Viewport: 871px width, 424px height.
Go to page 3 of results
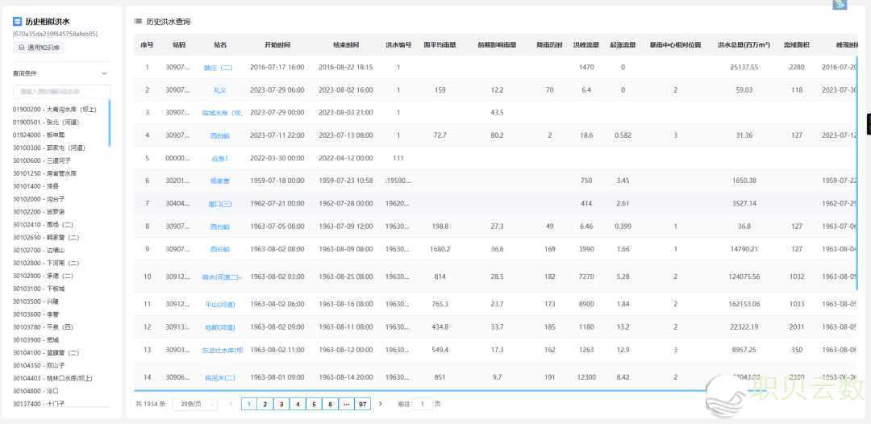pos(281,404)
